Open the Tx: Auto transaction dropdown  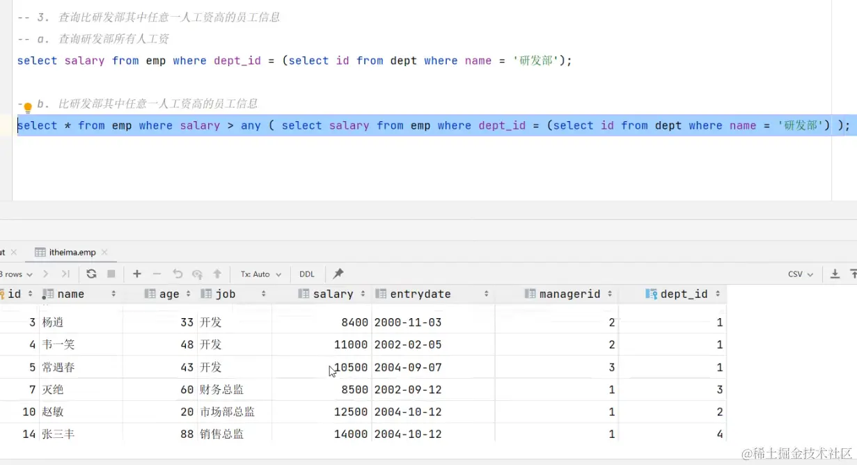coord(261,274)
